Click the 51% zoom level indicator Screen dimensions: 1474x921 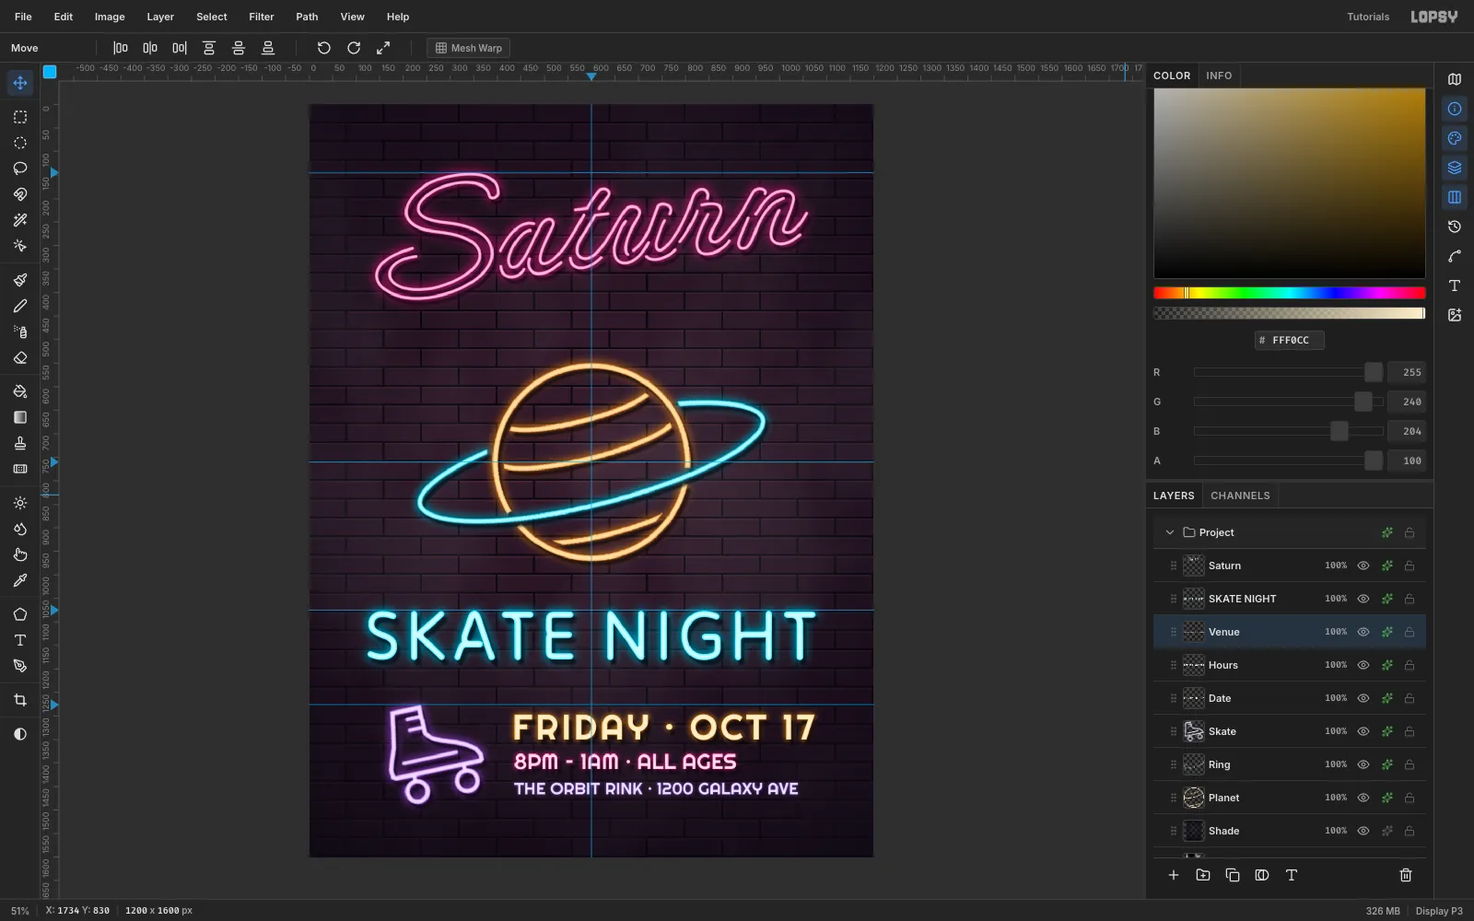(x=19, y=911)
